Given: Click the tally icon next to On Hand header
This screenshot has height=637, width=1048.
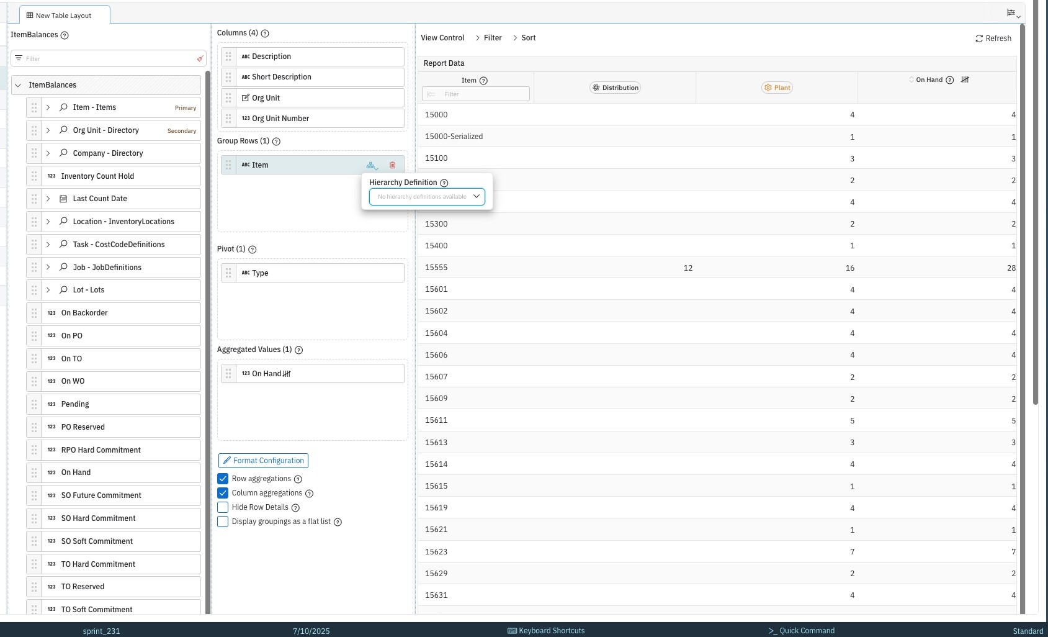Looking at the screenshot, I should click(x=965, y=79).
